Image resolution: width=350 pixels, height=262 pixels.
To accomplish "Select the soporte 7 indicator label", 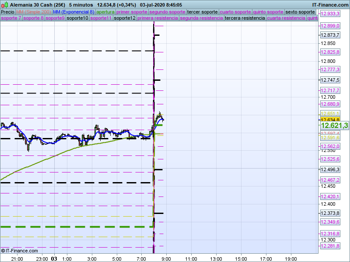I will click(11, 18).
